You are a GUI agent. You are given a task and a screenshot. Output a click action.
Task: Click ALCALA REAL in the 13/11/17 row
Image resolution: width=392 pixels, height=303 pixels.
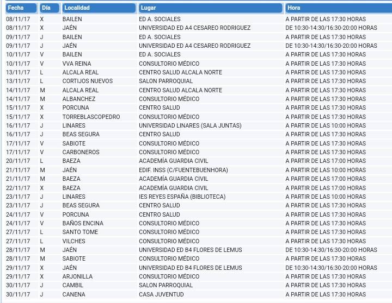point(81,72)
